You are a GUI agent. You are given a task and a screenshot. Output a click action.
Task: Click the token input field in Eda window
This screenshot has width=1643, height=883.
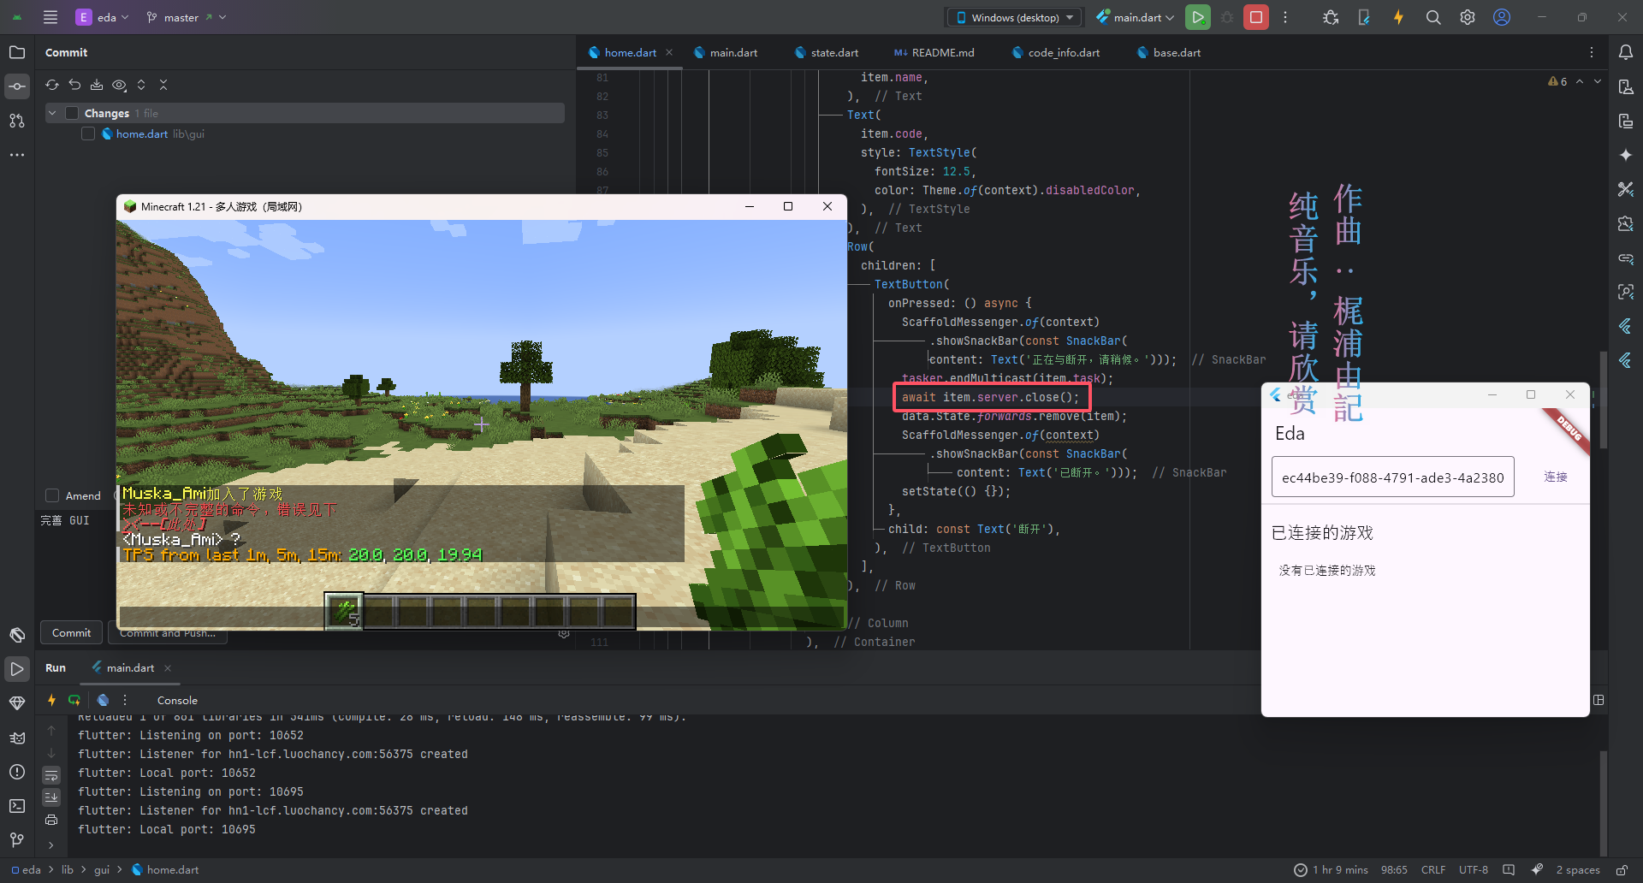point(1393,477)
